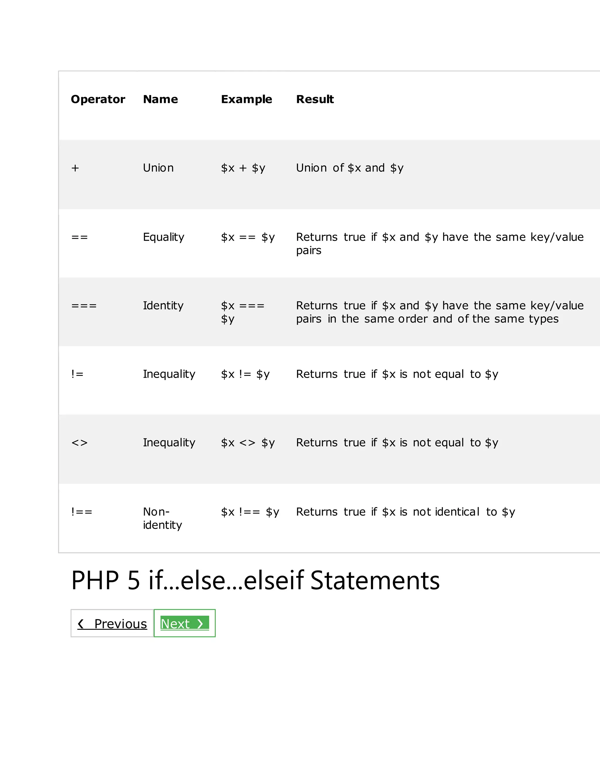Click the $x != $y example cell
Screen dimensions: 600x777
point(245,374)
